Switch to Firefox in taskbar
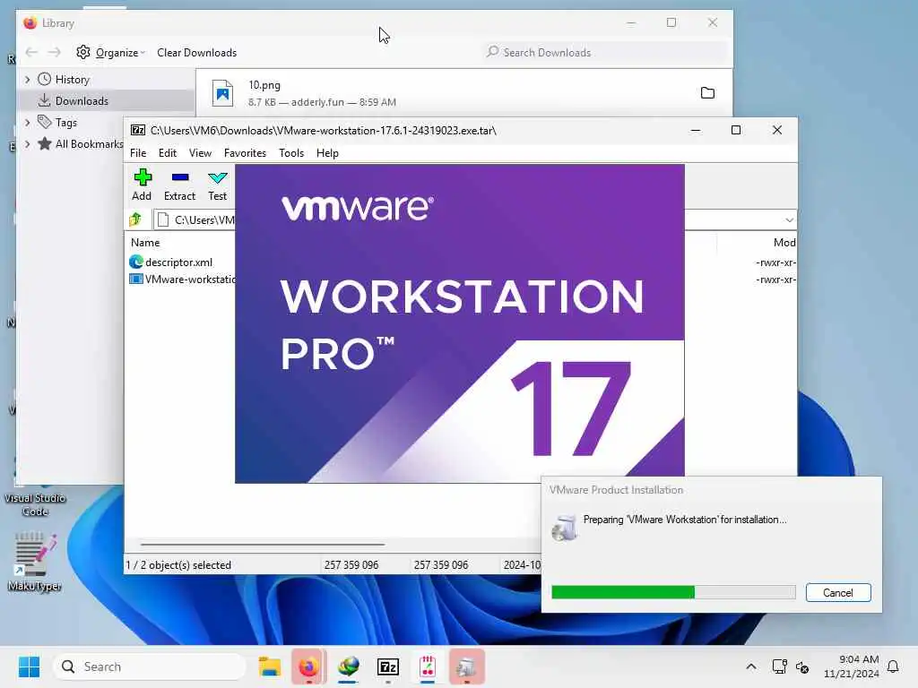 (x=308, y=666)
